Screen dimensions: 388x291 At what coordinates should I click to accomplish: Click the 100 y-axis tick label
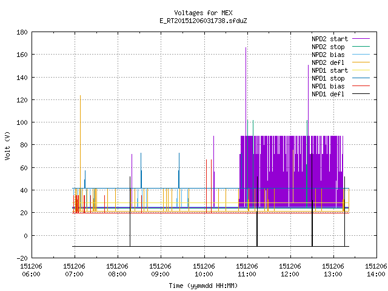point(22,122)
